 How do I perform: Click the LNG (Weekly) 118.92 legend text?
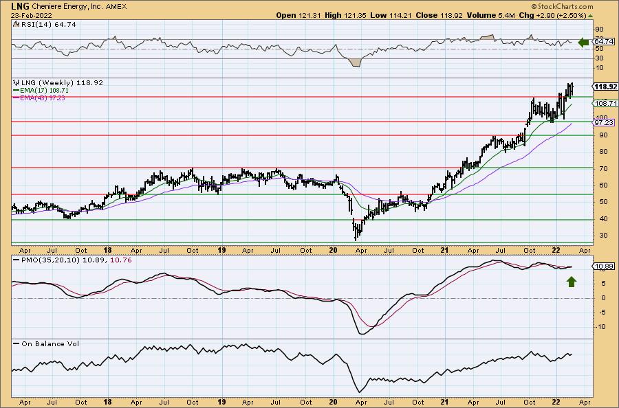(62, 83)
